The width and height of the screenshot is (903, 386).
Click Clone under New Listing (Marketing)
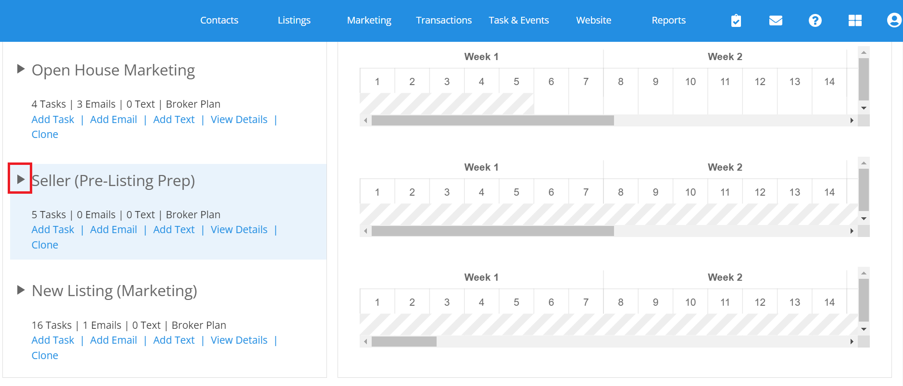click(45, 355)
